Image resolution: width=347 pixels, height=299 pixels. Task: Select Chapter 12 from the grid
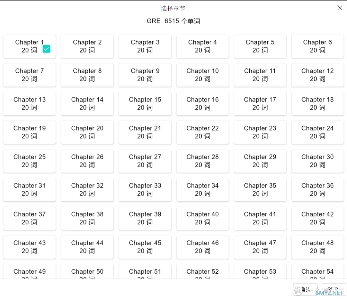pos(317,75)
